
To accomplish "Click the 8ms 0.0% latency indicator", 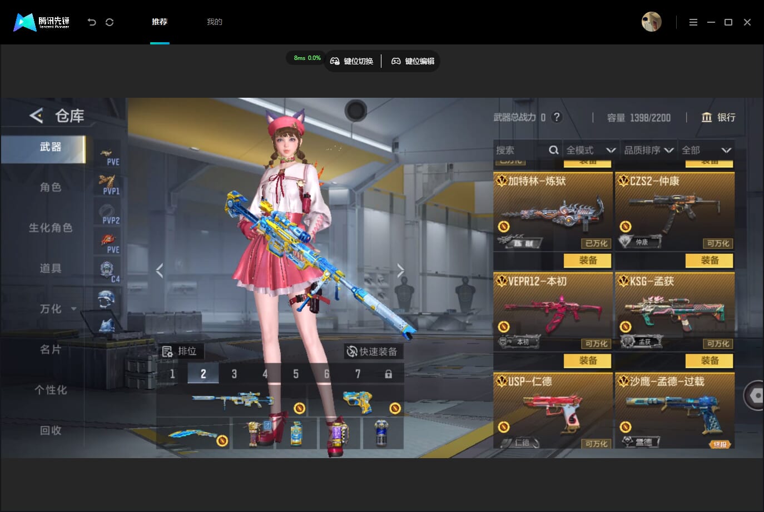I will pos(307,58).
